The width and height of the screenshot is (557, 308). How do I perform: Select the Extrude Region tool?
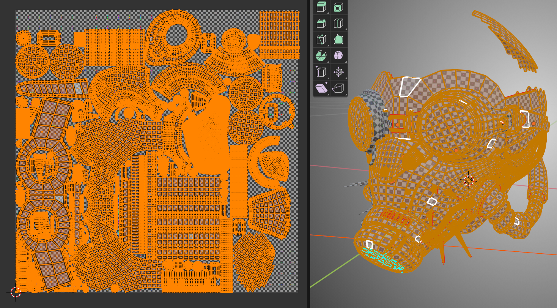(321, 7)
